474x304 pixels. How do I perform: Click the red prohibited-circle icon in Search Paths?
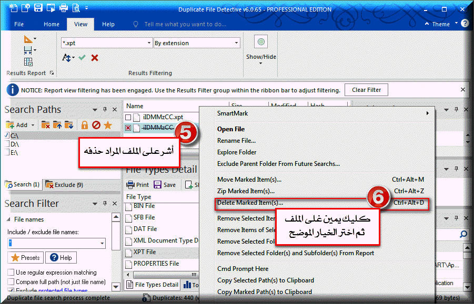(x=96, y=125)
